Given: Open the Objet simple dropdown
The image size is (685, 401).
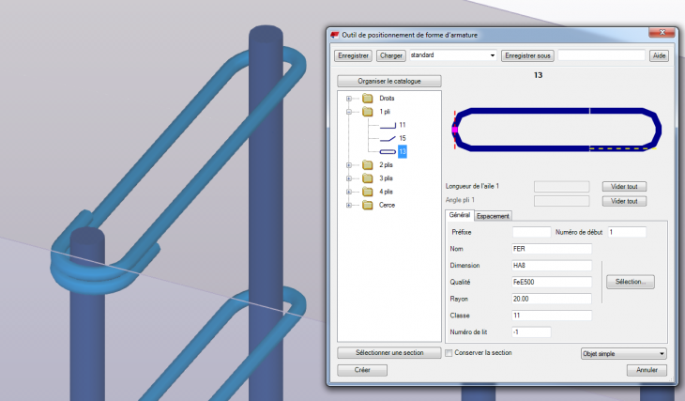Looking at the screenshot, I should [x=623, y=354].
